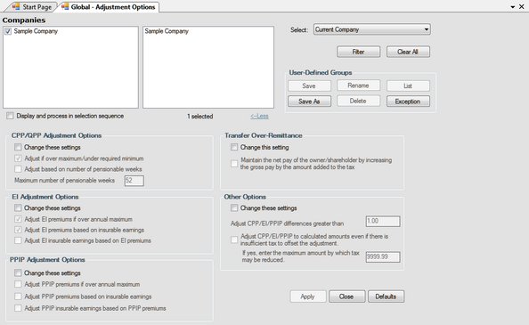Select Sample Company in the selected-companies box
Viewport: 529px width, 325px height.
(x=167, y=31)
